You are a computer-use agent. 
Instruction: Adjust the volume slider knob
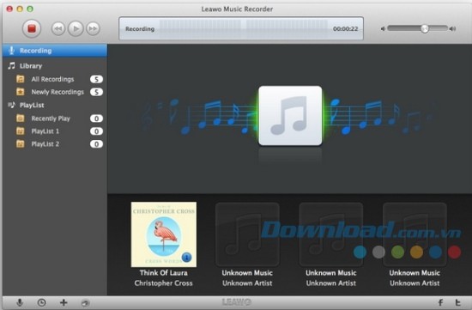coord(425,28)
